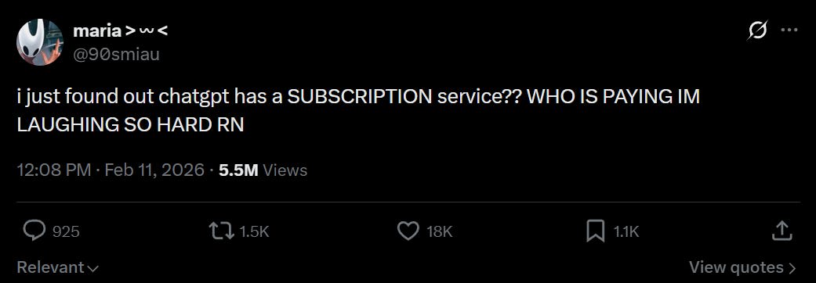The image size is (816, 283).
Task: Open the share upload arrow icon
Action: click(782, 231)
